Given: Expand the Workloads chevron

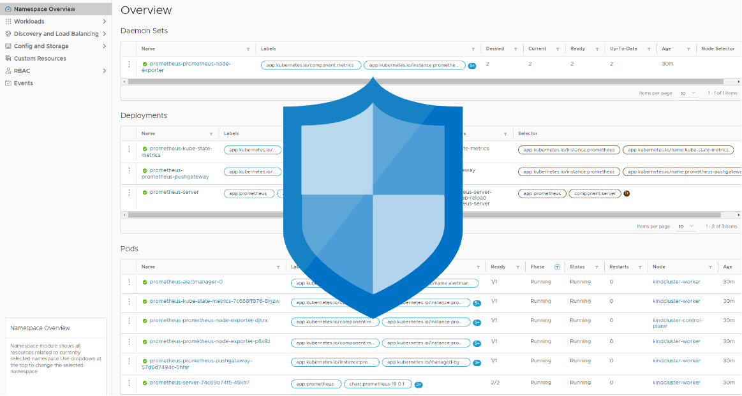Looking at the screenshot, I should [105, 21].
